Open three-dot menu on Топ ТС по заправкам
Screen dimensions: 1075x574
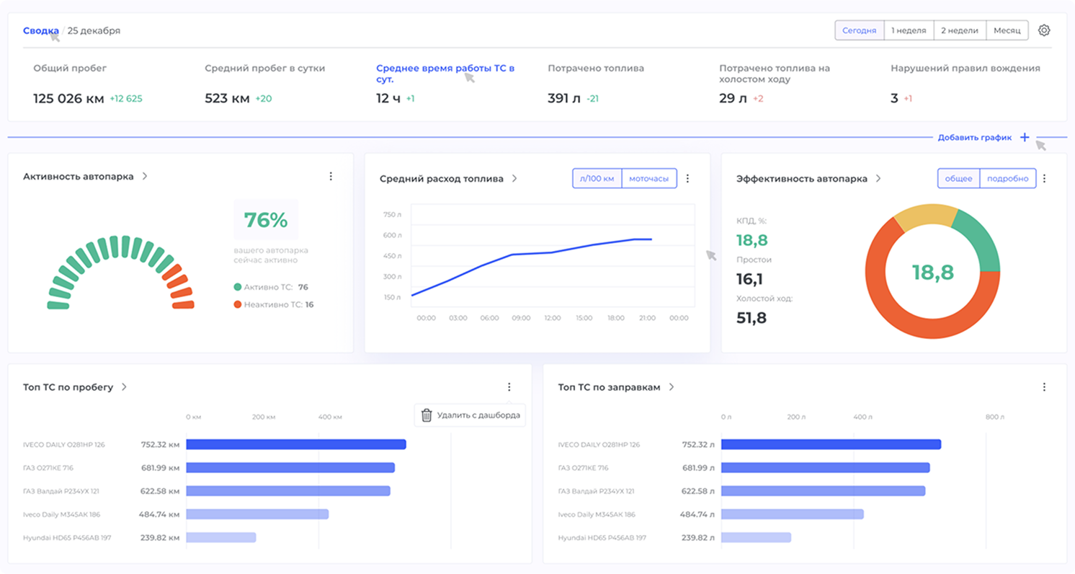[1044, 387]
